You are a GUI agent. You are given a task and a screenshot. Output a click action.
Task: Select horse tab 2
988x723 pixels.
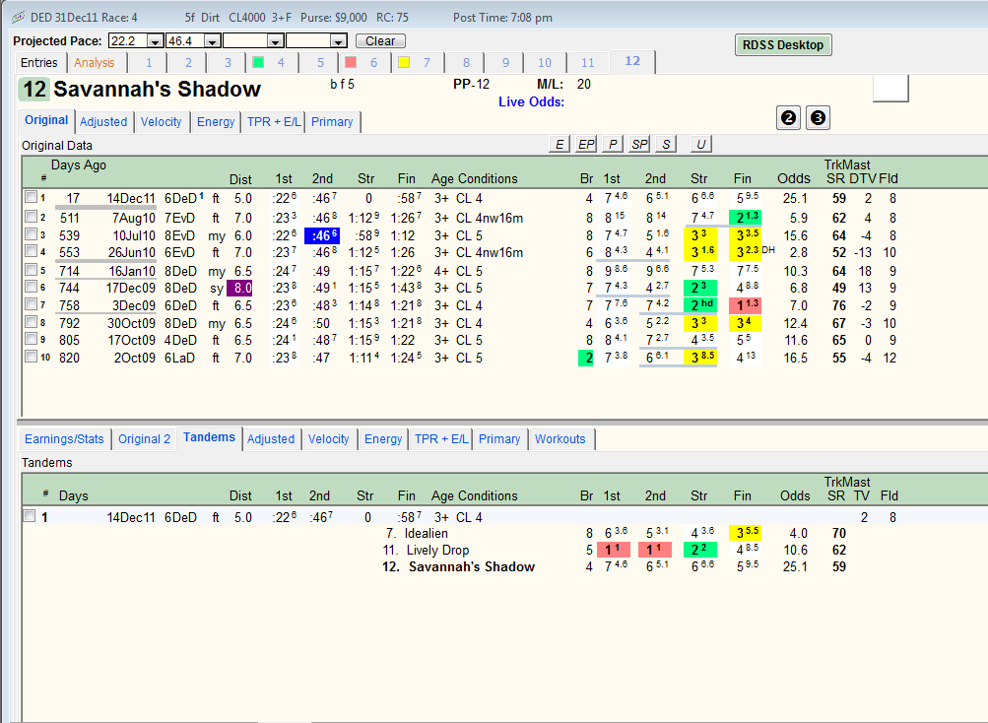click(x=188, y=62)
